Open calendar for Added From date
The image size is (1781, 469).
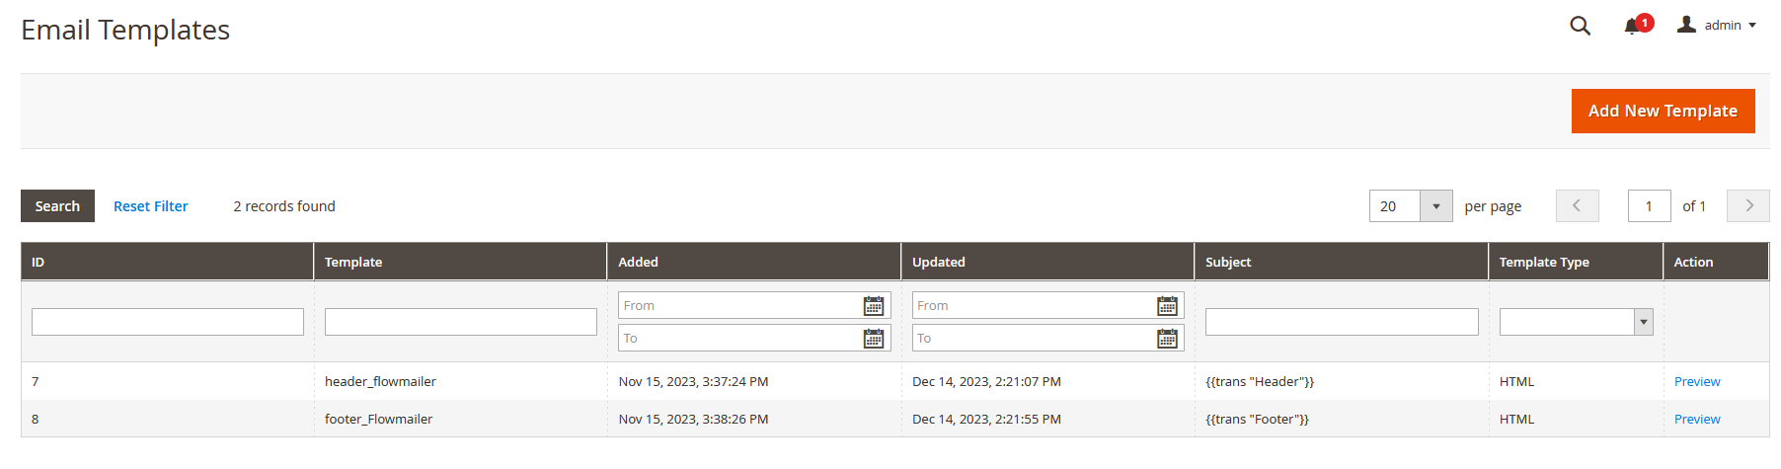pos(874,306)
